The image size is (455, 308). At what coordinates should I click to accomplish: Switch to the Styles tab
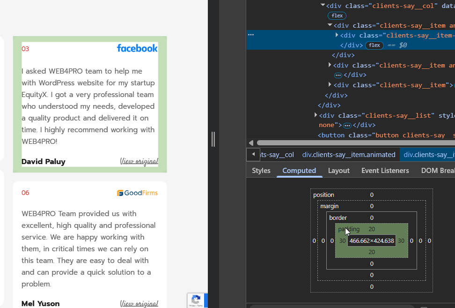pos(261,171)
